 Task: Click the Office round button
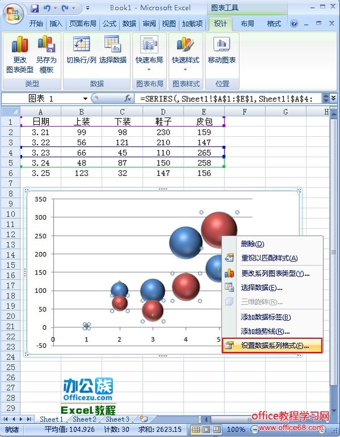click(14, 14)
